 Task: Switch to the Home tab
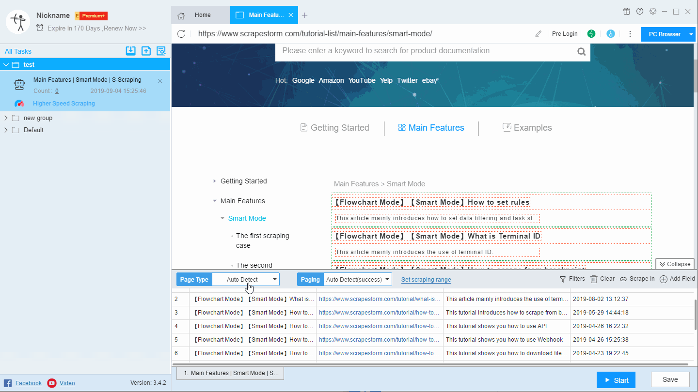pyautogui.click(x=201, y=15)
